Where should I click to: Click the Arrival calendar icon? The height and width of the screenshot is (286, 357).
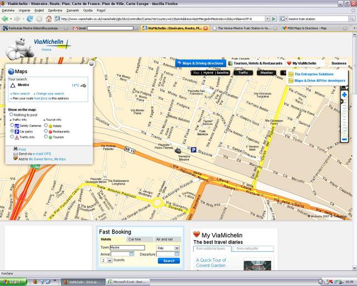pyautogui.click(x=132, y=254)
